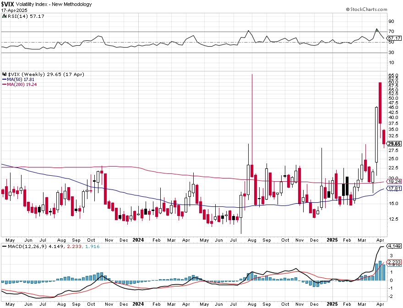403x308 pixels.
Task: Click the RSI(14) indicator icon
Action: click(x=4, y=16)
